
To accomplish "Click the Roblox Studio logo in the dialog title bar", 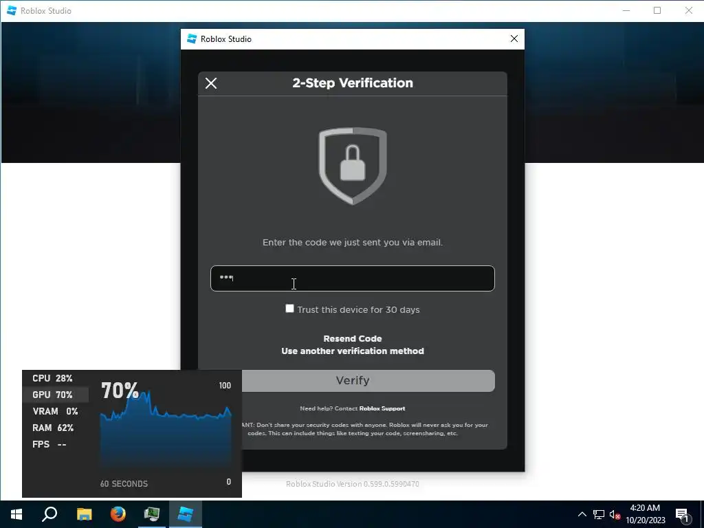I will (x=192, y=39).
